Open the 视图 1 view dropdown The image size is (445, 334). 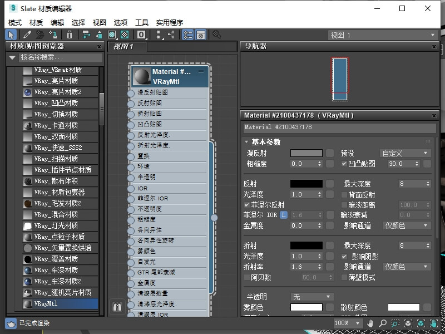click(383, 35)
